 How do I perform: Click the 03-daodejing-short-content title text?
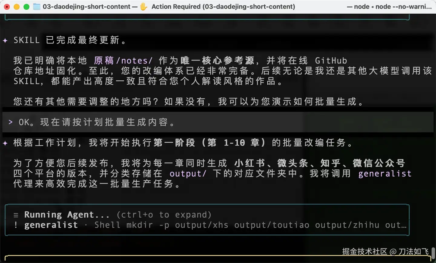(x=86, y=7)
